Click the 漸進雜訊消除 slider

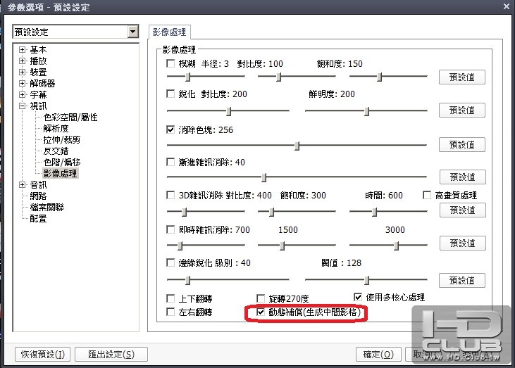[x=297, y=177]
